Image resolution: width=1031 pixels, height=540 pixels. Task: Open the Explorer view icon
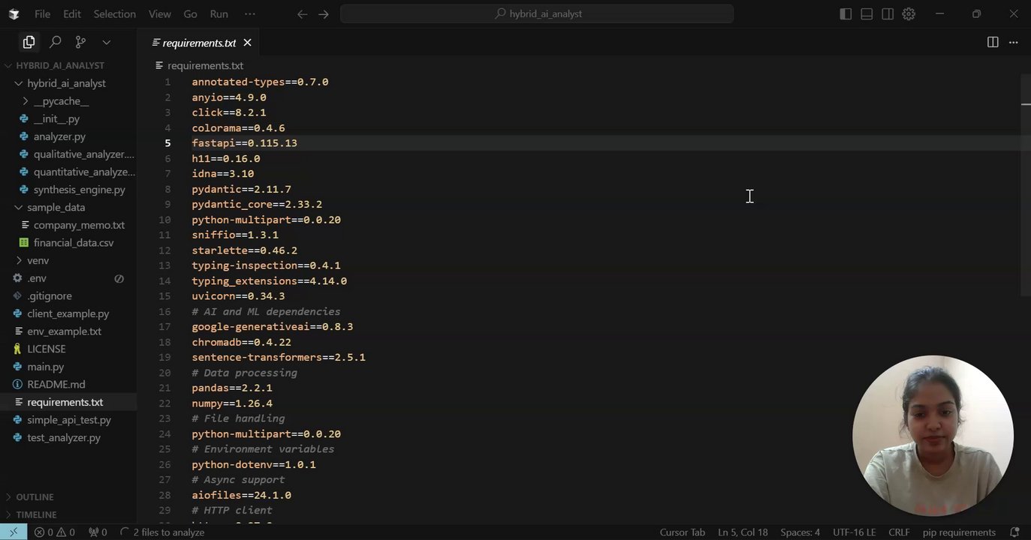coord(29,42)
